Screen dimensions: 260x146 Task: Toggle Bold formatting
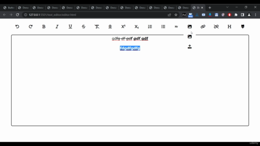point(44,26)
